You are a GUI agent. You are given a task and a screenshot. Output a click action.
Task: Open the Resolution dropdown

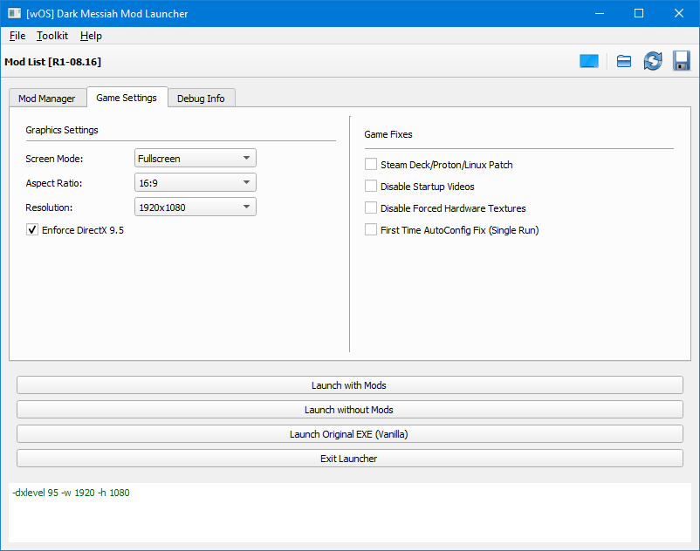click(196, 207)
